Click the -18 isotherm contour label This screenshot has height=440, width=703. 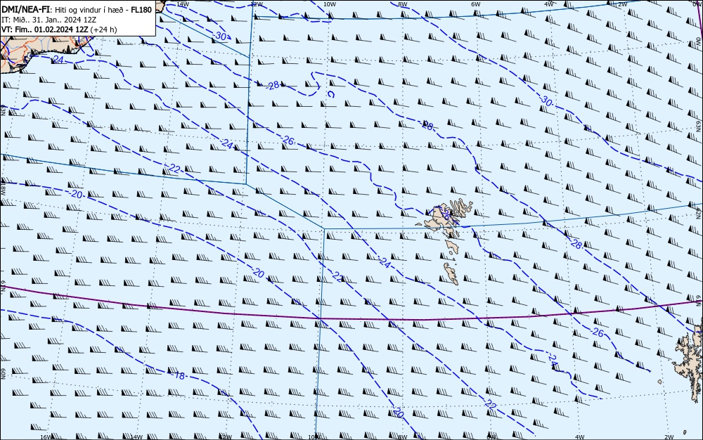179,376
